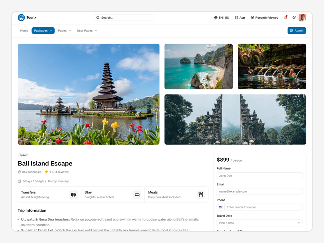
Task: Click the Trip Information heading
Action: [32, 210]
